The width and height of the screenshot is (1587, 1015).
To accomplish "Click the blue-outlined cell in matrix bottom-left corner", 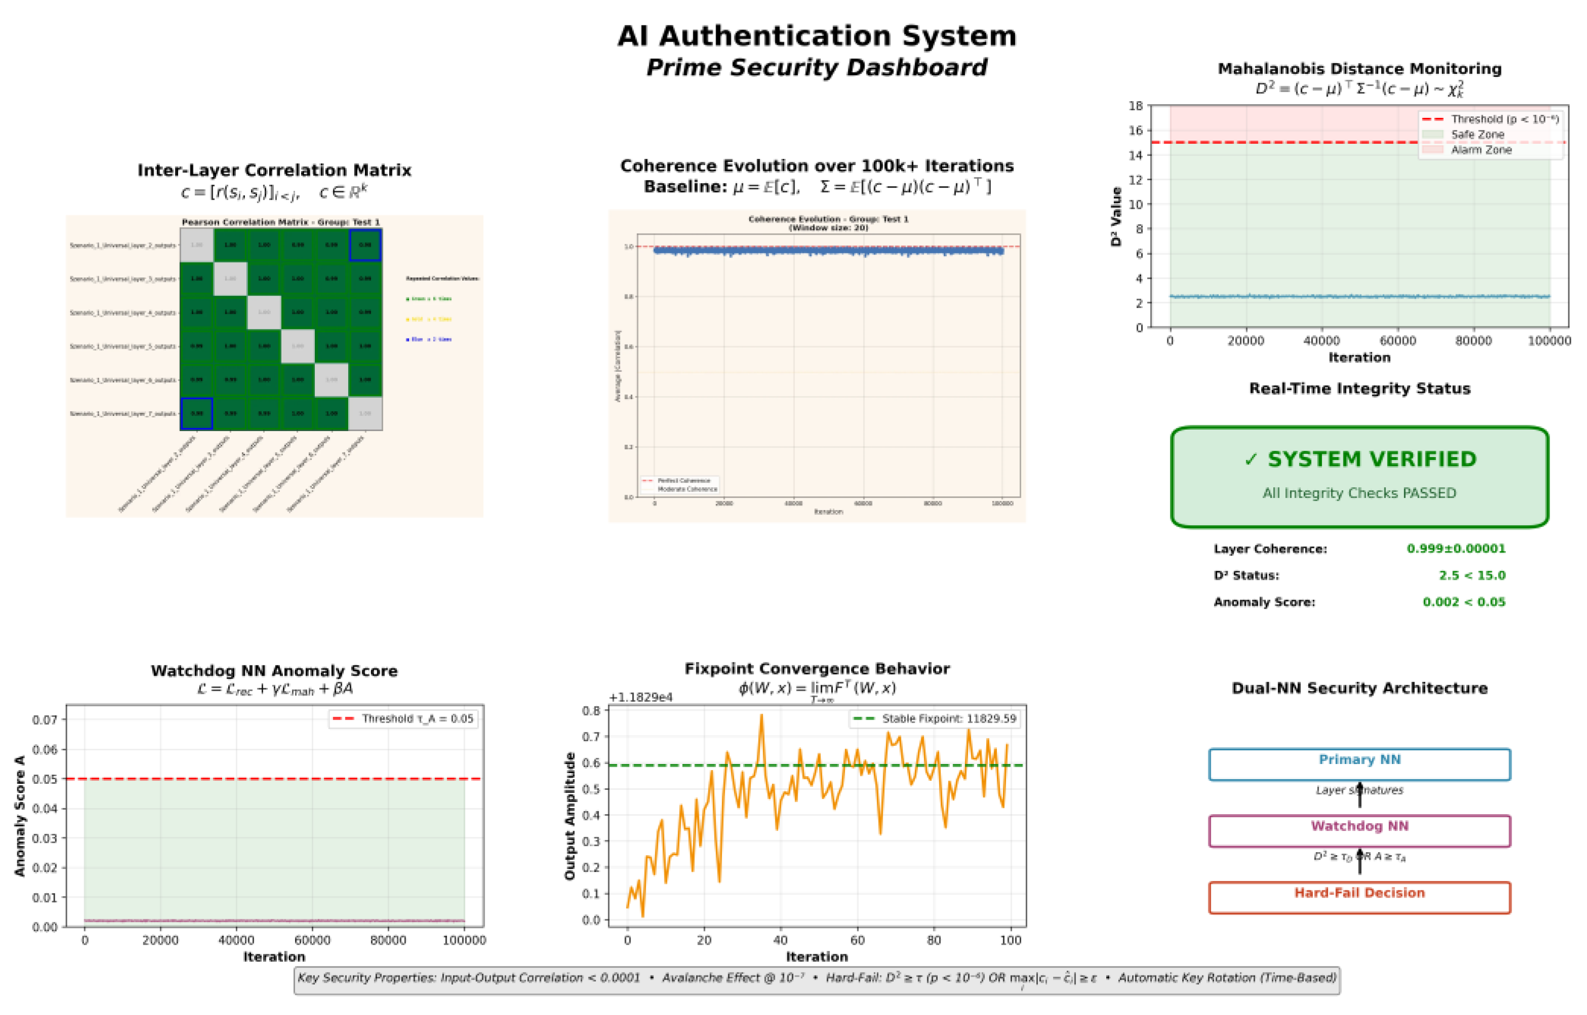I will pyautogui.click(x=196, y=413).
